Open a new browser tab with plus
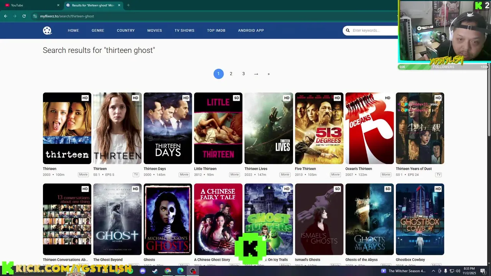 [x=128, y=5]
